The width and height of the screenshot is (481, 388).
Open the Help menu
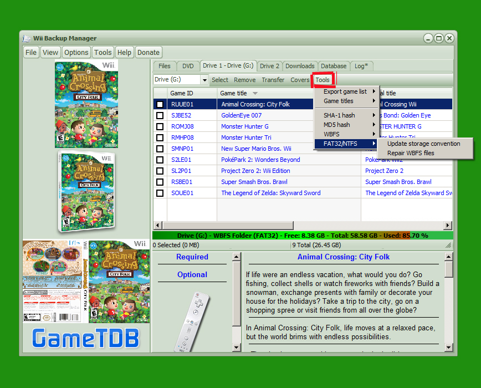(x=124, y=53)
